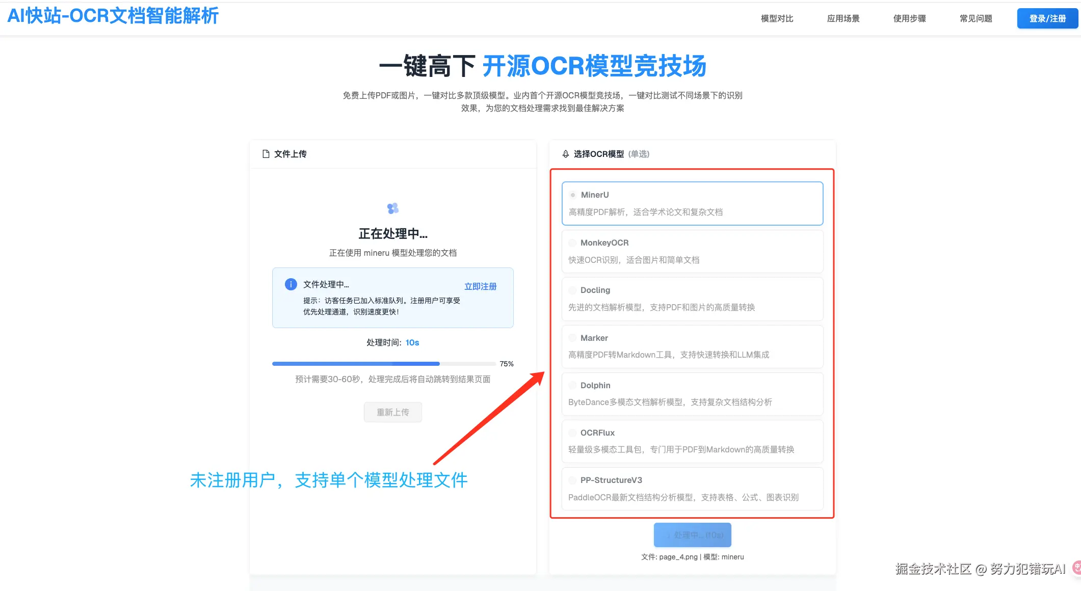Select the MonkeyOCR model option
The image size is (1081, 591).
[572, 243]
